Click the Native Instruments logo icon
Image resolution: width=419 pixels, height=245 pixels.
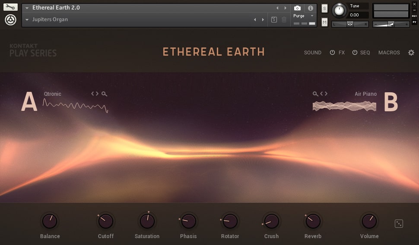[11, 20]
